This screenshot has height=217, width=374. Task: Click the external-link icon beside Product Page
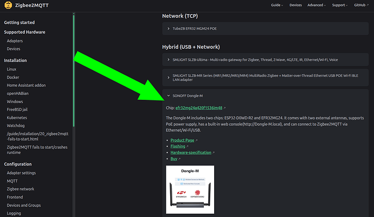[x=196, y=141]
